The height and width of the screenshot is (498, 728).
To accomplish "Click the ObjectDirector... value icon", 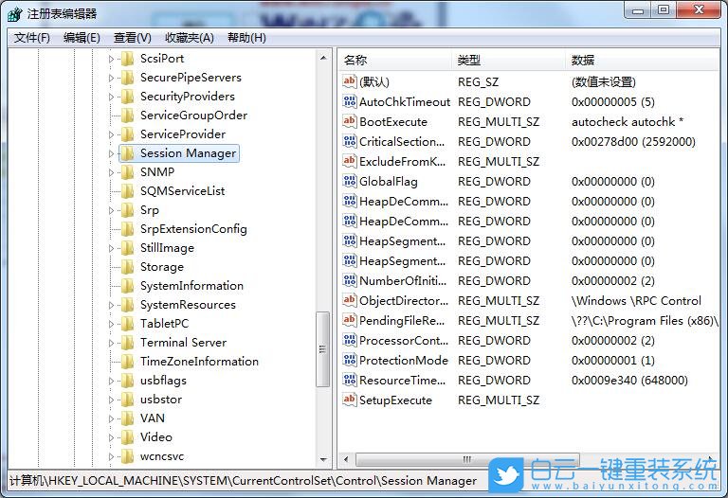I will (349, 300).
